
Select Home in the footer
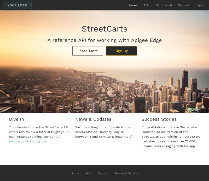pos(75,173)
